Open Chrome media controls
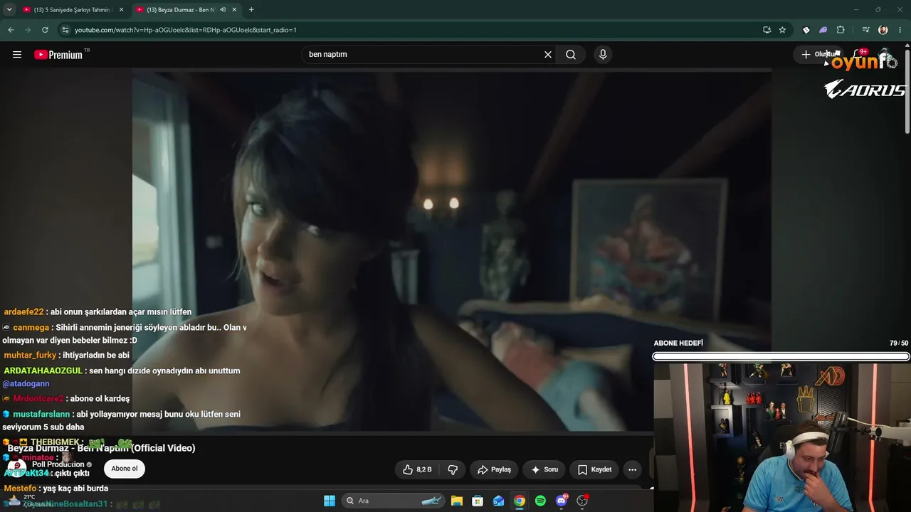 [865, 30]
